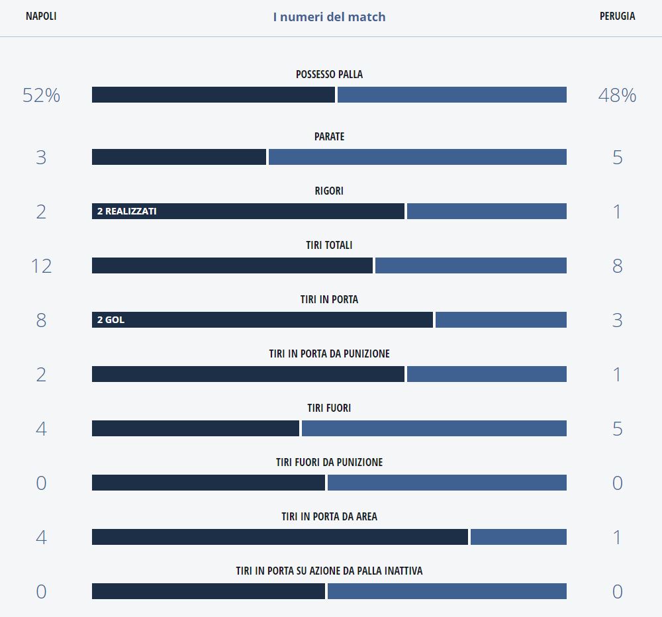This screenshot has height=617, width=662.
Task: Click Napoli's 12 total shots value
Action: 41,266
